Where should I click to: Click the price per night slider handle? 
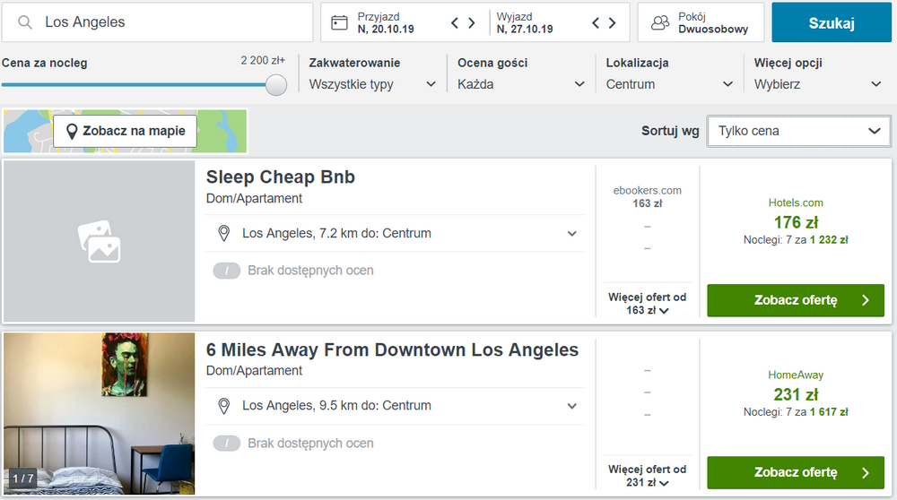(276, 84)
